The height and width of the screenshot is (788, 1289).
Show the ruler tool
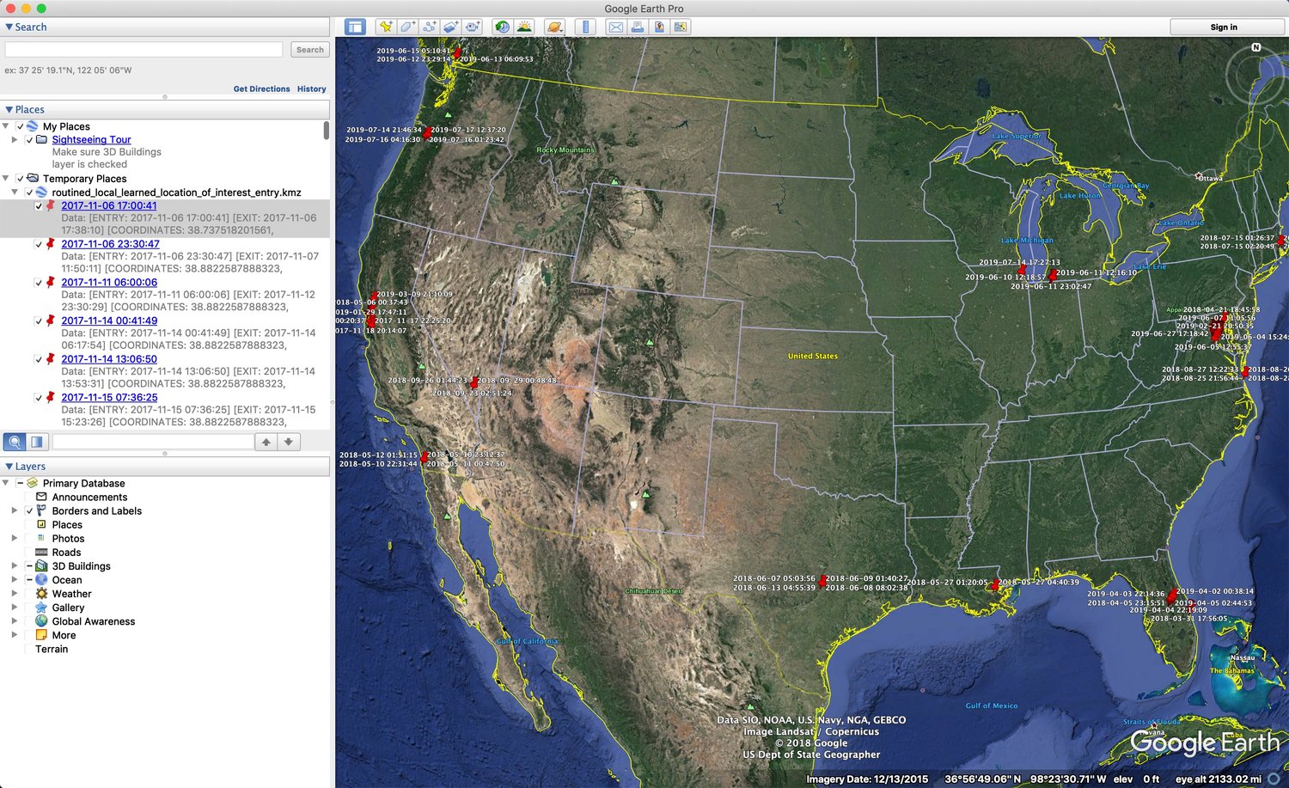(585, 27)
